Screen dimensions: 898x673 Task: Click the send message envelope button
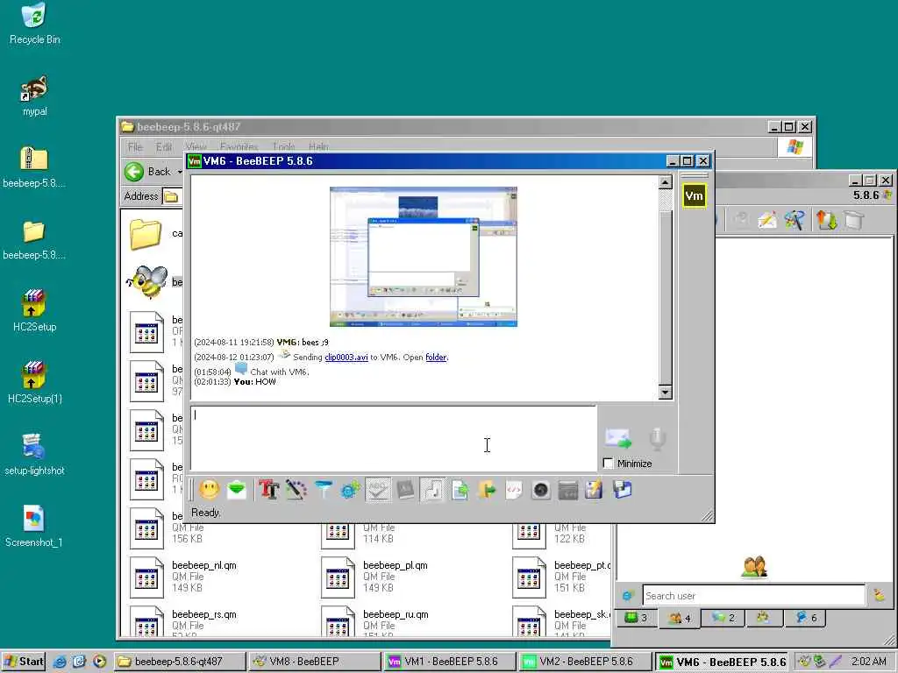point(618,438)
